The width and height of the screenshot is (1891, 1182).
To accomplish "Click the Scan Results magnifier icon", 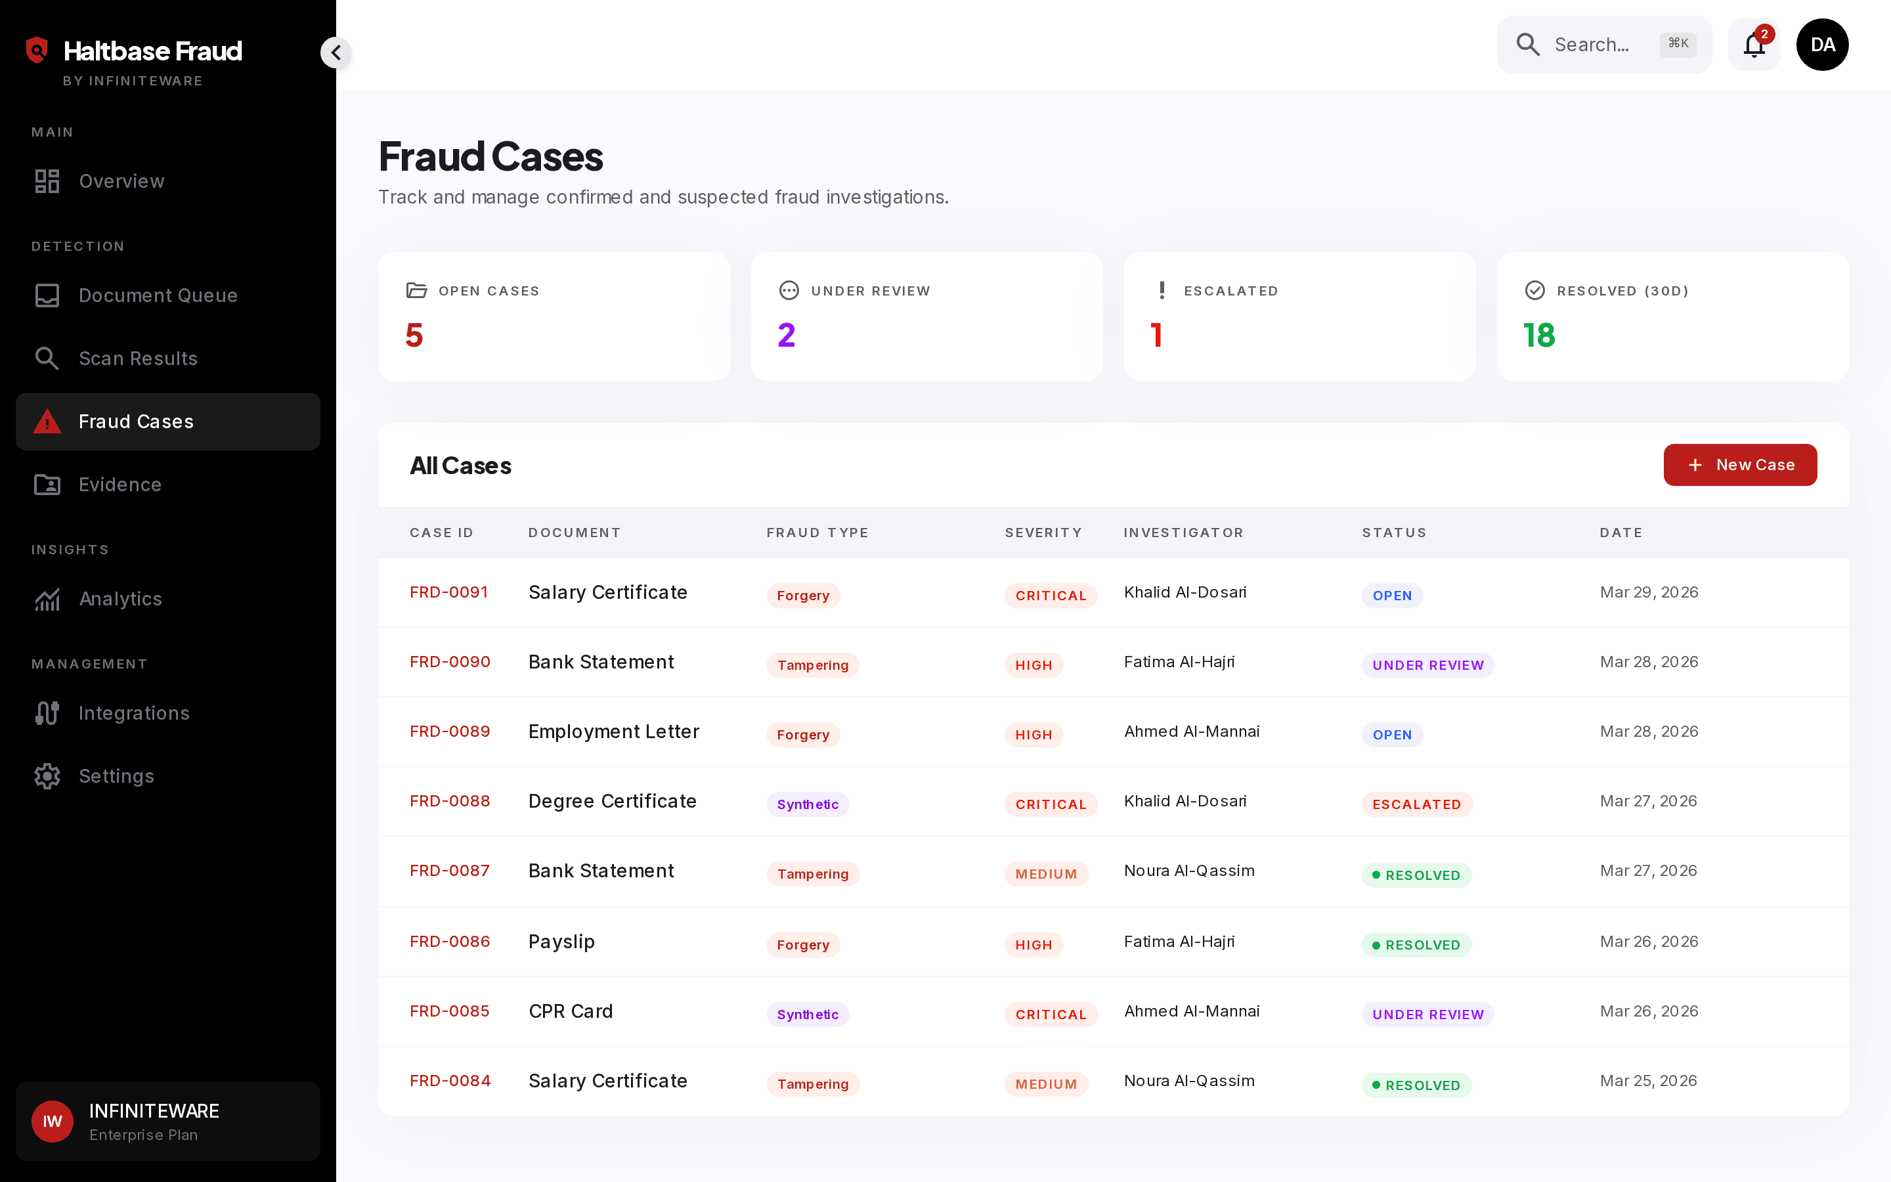I will point(47,359).
